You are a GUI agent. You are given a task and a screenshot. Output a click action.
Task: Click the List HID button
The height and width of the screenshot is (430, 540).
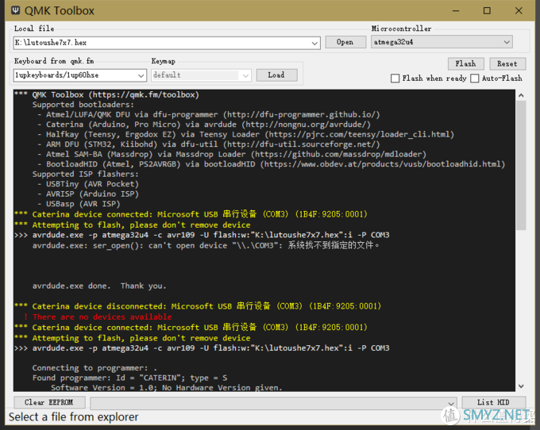[493, 402]
